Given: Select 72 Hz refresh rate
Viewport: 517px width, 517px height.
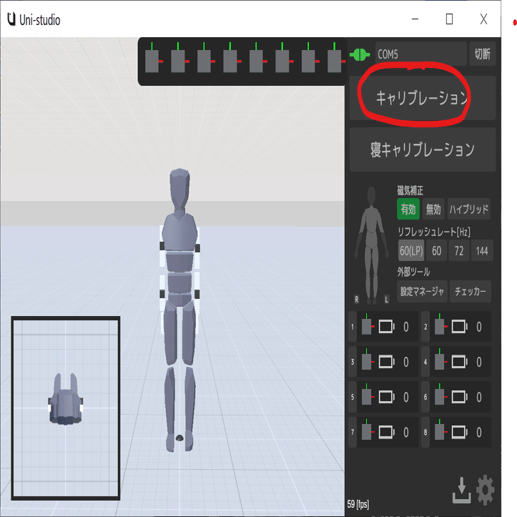Looking at the screenshot, I should point(459,251).
